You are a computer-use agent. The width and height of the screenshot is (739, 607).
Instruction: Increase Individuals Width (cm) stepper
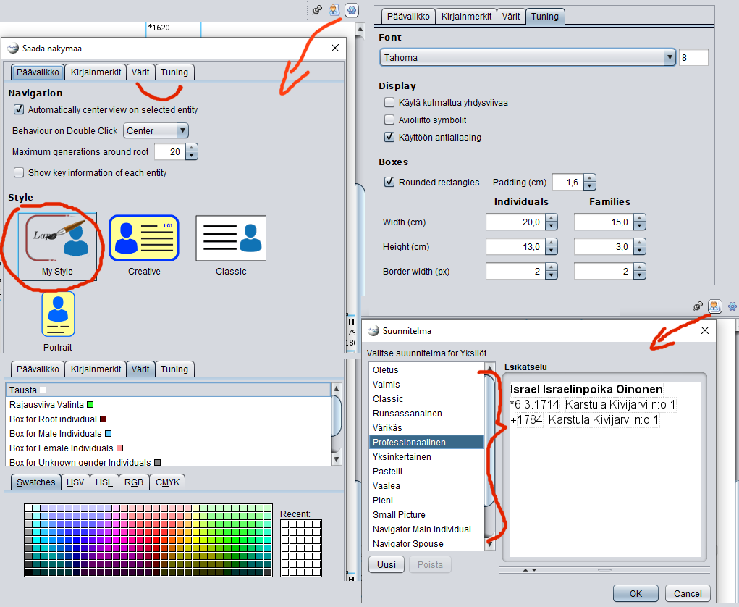coord(552,218)
